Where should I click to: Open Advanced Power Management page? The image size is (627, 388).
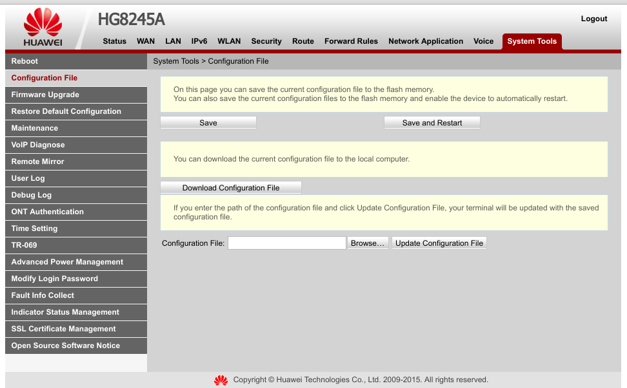click(x=76, y=263)
